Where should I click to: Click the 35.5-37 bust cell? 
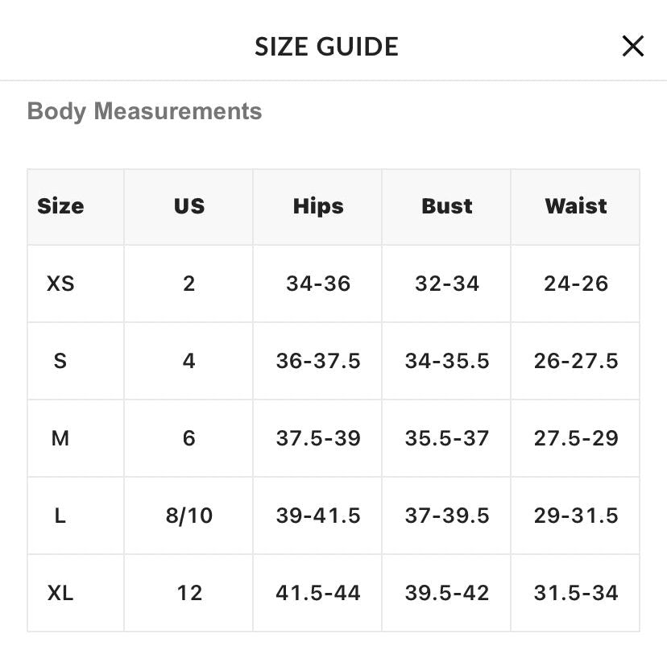pyautogui.click(x=446, y=438)
